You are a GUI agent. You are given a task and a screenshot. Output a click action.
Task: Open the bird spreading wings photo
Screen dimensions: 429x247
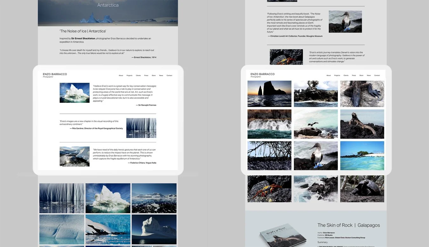click(316, 124)
